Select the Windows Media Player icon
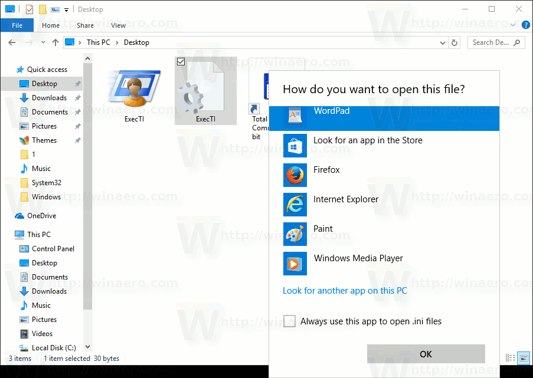Viewport: 533px width, 378px height. tap(295, 264)
